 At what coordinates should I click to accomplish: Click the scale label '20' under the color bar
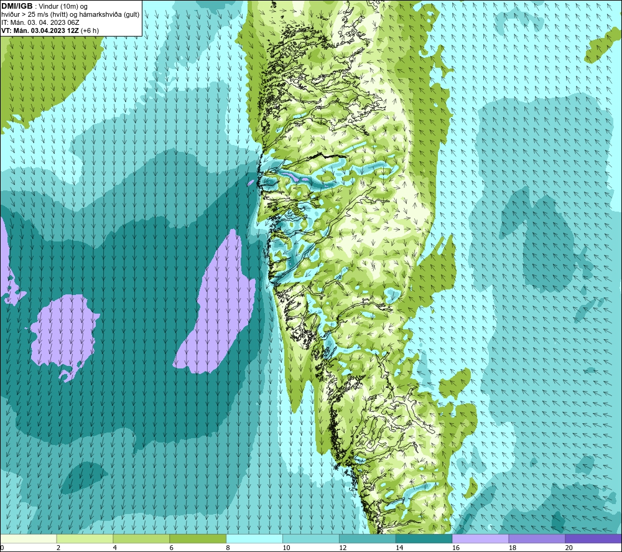[x=569, y=548]
